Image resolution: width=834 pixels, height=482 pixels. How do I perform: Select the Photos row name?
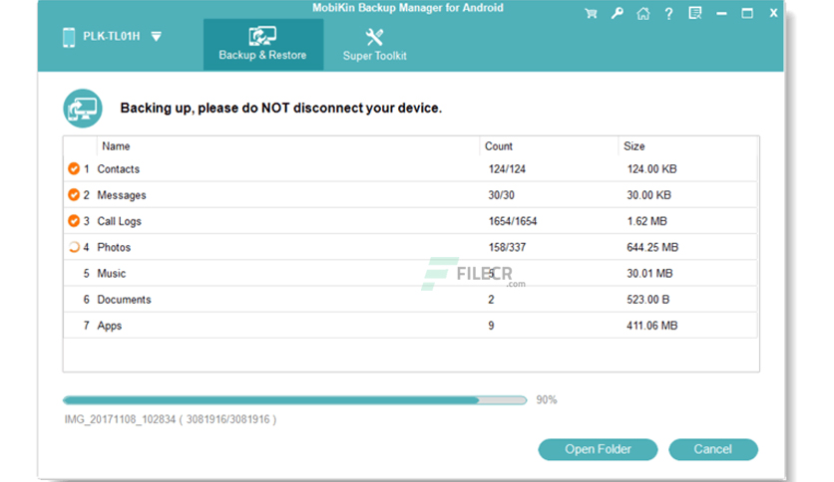tap(114, 247)
